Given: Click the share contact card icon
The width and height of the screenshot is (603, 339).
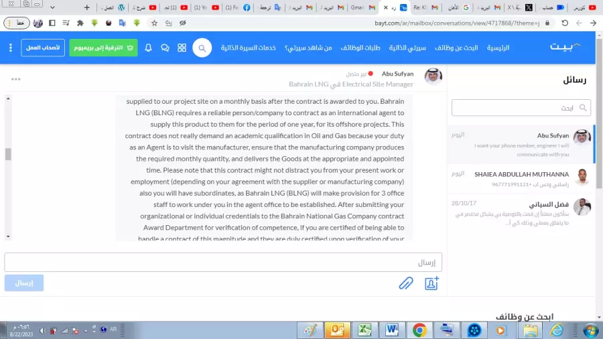Looking at the screenshot, I should 431,283.
